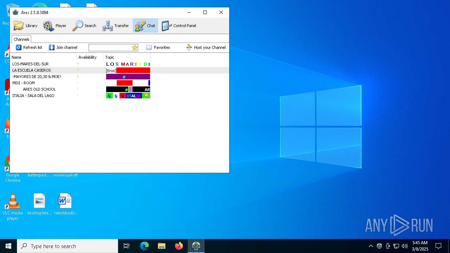Open the Player section
This screenshot has height=253, width=450.
coord(54,26)
